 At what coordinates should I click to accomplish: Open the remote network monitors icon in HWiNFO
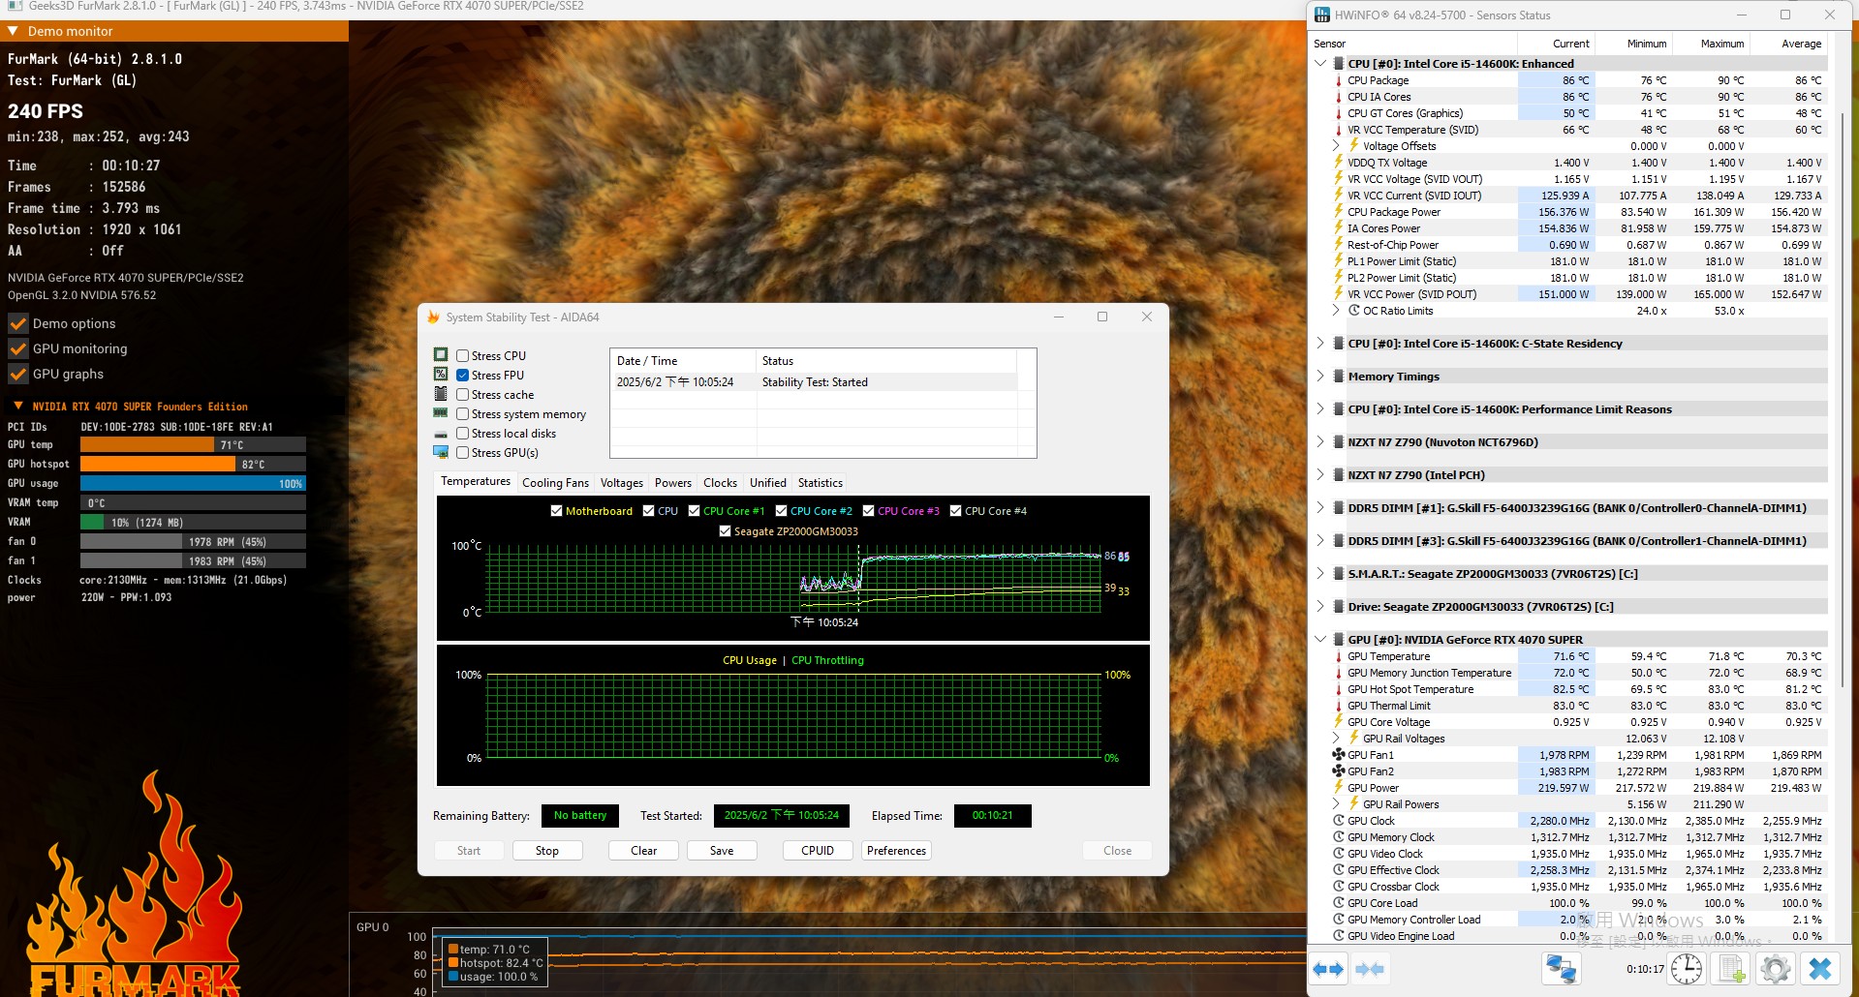pyautogui.click(x=1561, y=969)
